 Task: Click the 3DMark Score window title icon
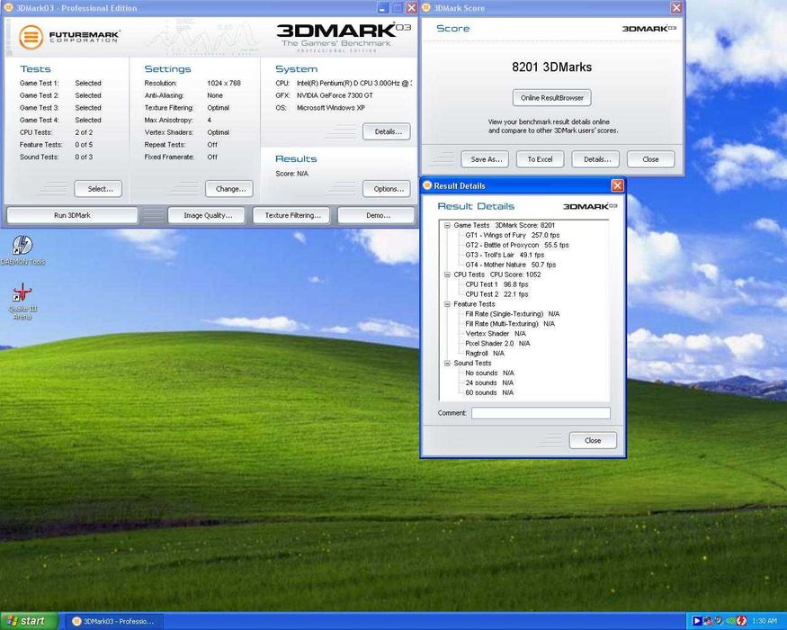click(426, 7)
